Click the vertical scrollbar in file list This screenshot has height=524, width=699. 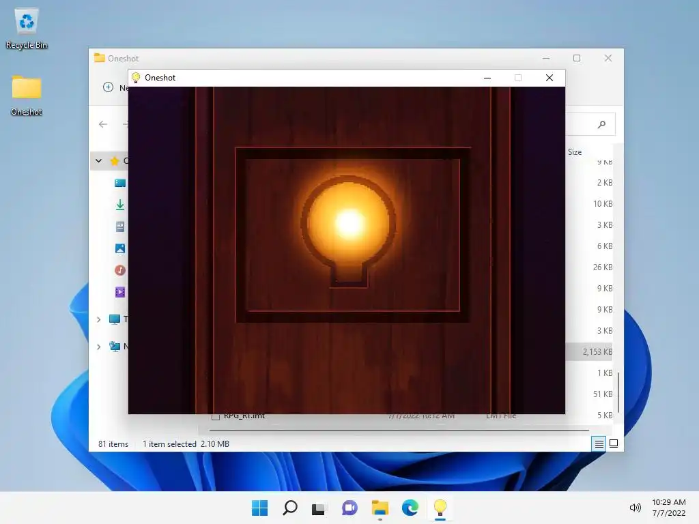click(618, 392)
